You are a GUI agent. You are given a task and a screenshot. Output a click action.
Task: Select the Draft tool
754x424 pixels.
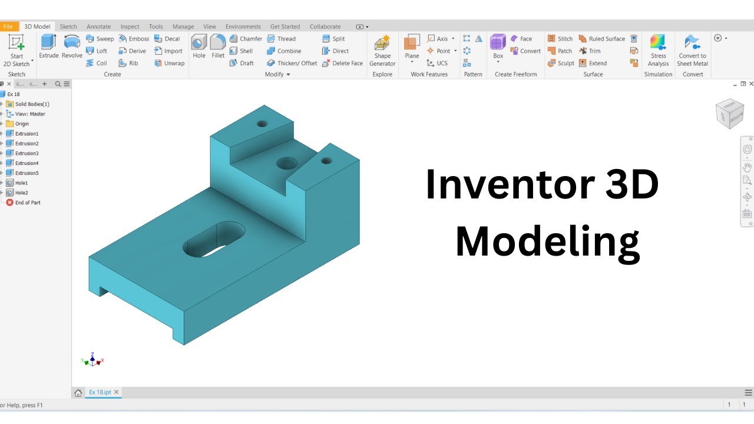click(242, 63)
